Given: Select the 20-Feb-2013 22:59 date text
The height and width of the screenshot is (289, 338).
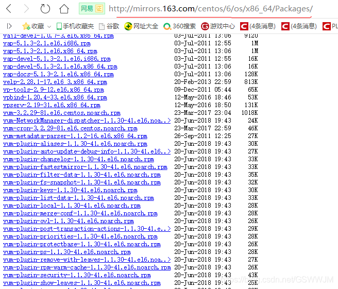Looking at the screenshot, I should point(202,82).
